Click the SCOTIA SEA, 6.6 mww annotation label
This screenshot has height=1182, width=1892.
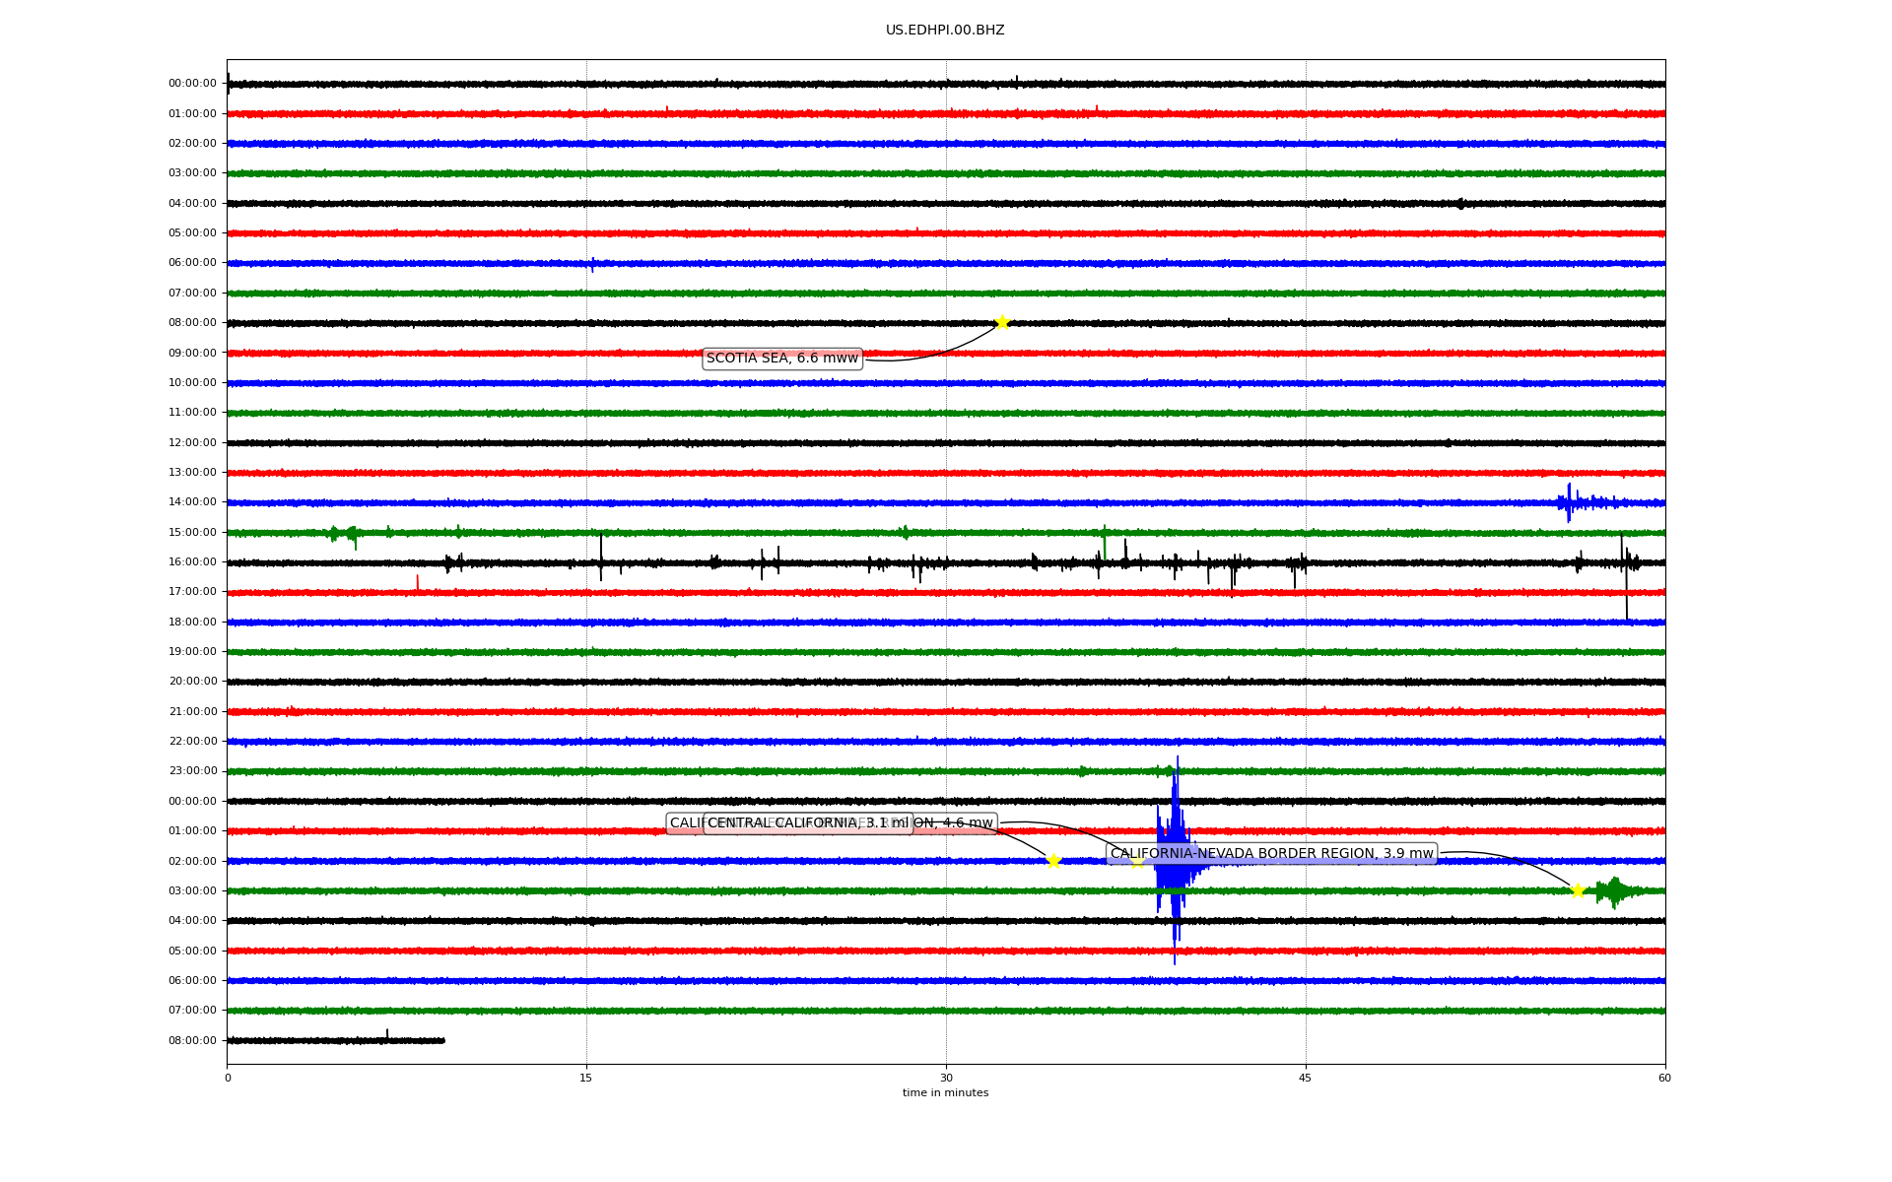point(782,359)
